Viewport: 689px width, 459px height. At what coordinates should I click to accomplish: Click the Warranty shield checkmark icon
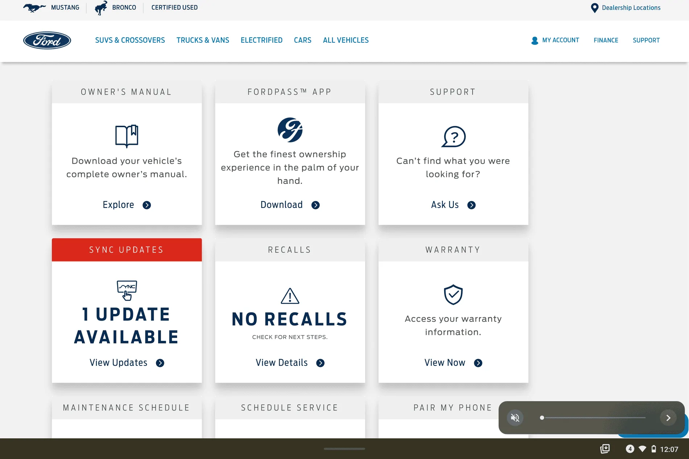pos(453,295)
